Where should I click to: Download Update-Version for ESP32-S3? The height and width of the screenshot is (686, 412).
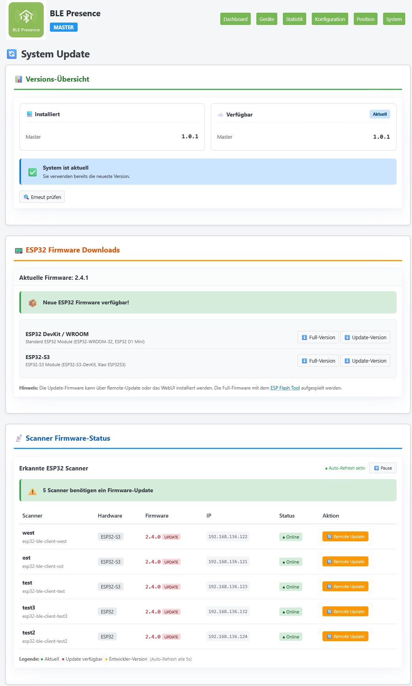tap(365, 361)
